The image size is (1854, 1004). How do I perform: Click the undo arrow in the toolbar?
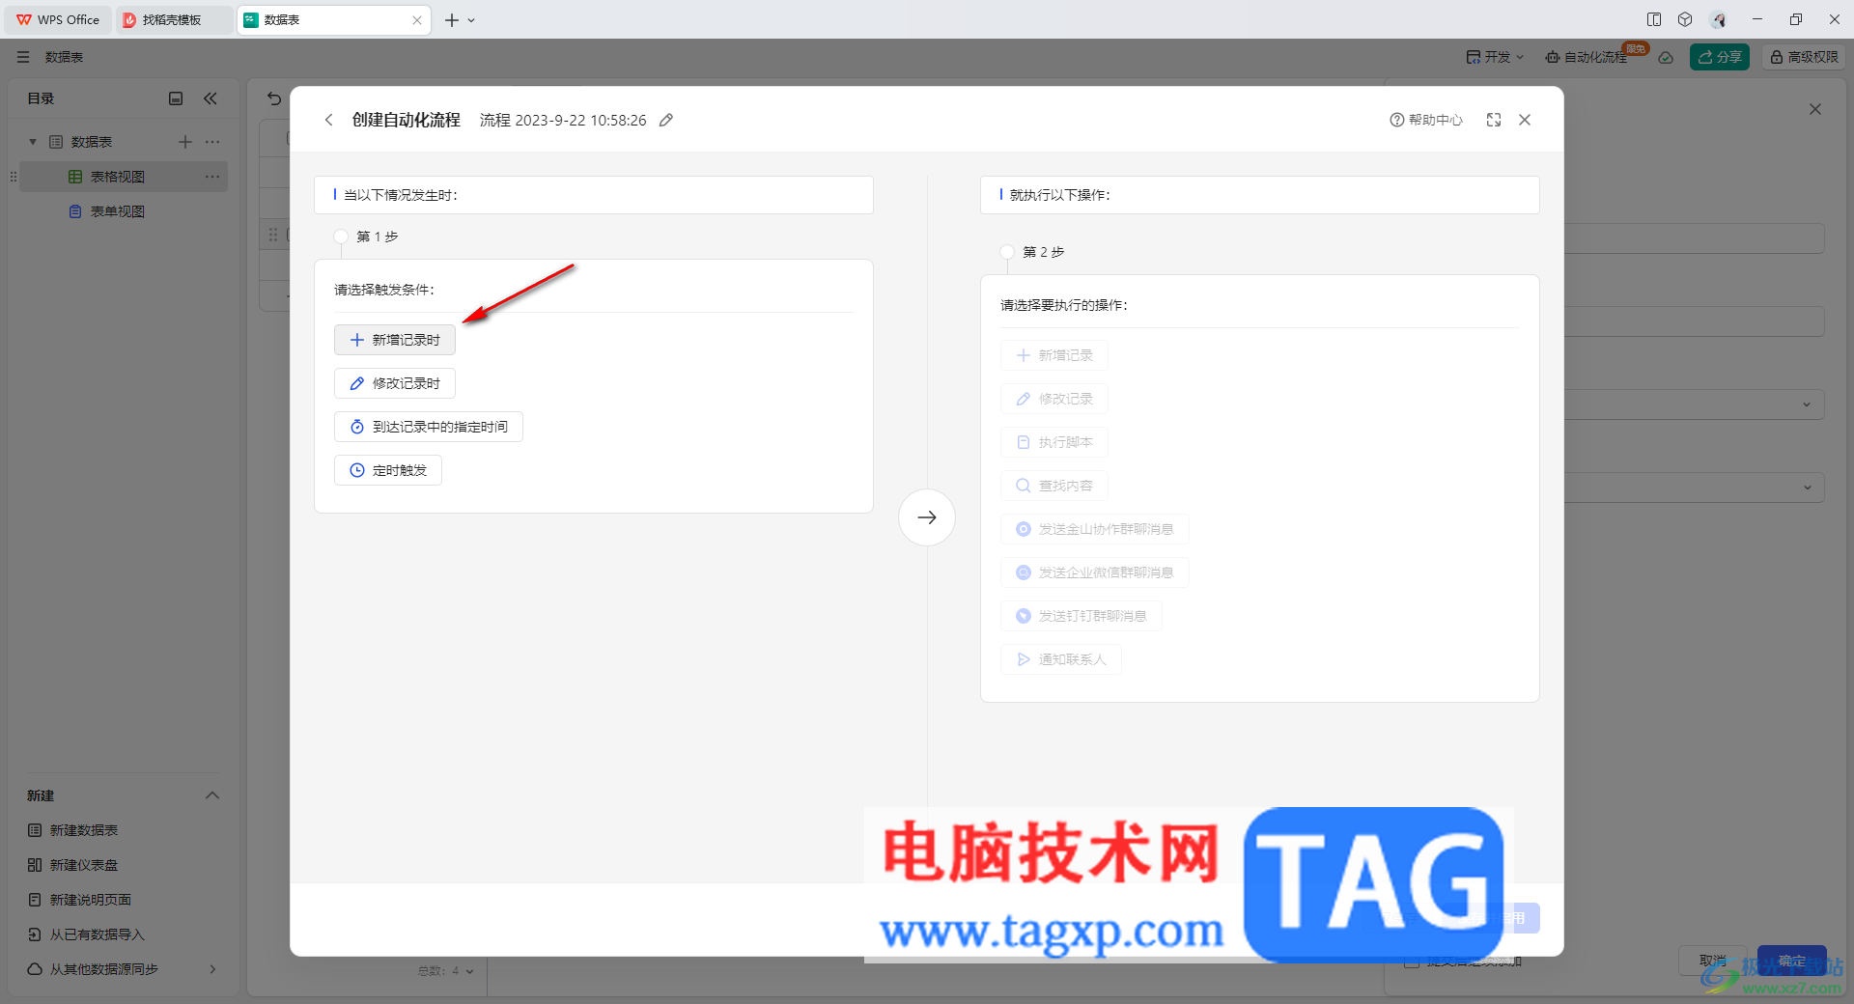(274, 98)
